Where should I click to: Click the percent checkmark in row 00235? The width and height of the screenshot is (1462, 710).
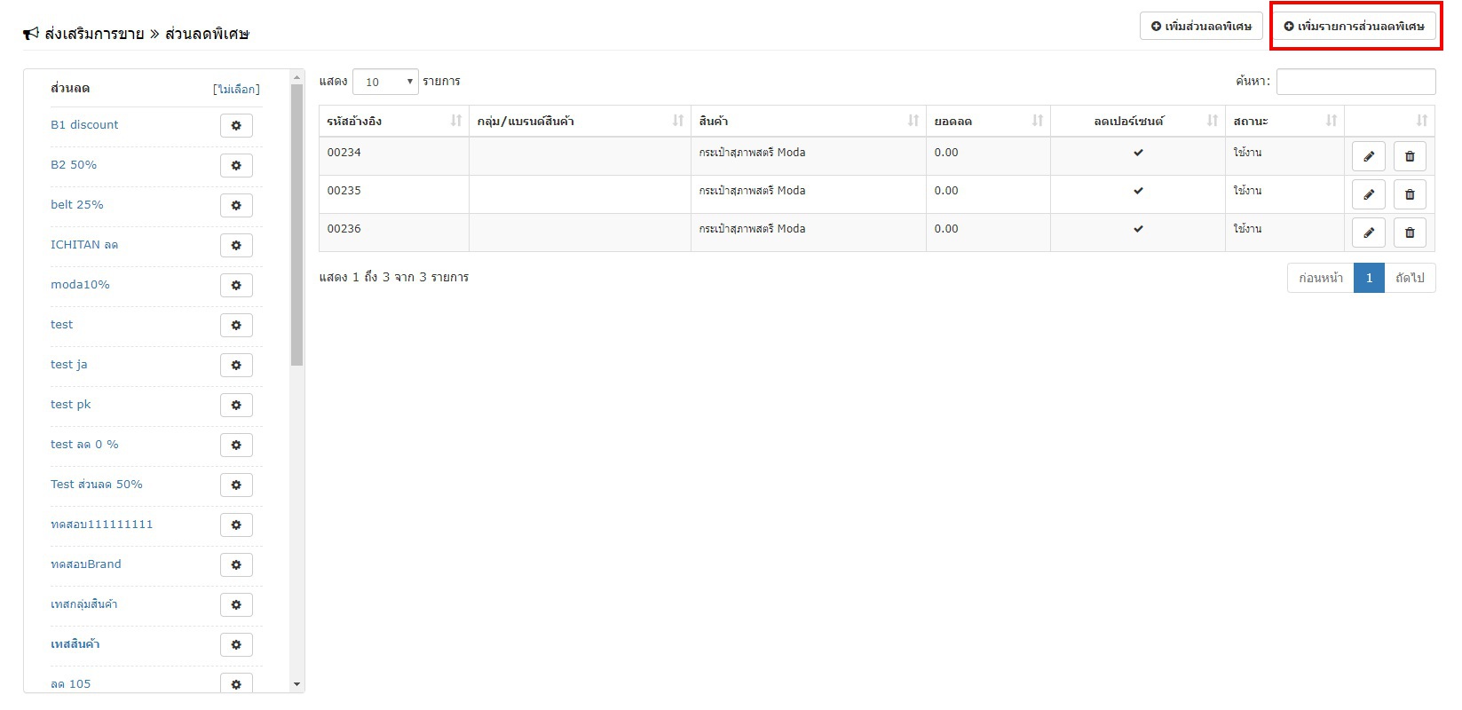pyautogui.click(x=1138, y=191)
